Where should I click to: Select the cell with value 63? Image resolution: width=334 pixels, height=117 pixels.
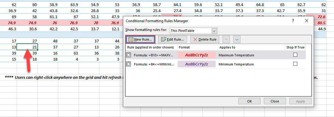(69, 53)
